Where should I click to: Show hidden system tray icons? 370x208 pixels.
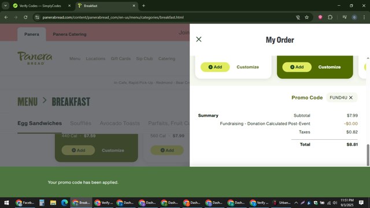click(296, 203)
